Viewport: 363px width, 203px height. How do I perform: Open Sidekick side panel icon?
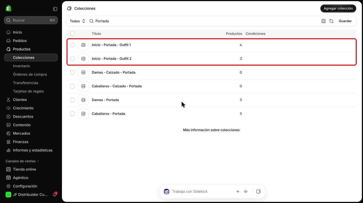point(258,191)
